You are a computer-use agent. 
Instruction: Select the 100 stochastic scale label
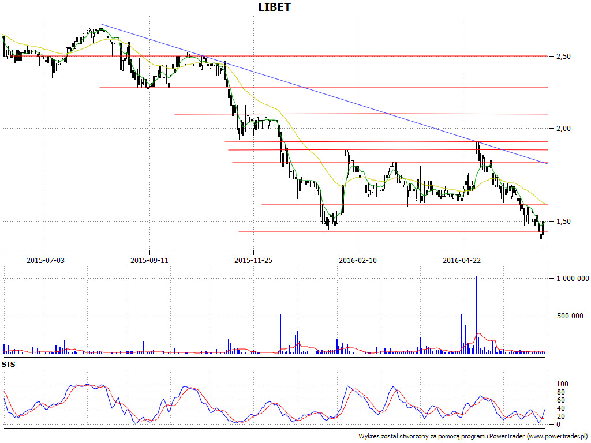pos(562,384)
